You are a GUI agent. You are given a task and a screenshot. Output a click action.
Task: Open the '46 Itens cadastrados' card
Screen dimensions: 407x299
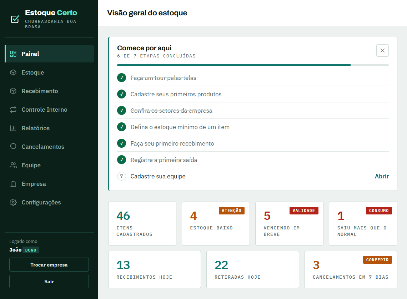point(142,224)
